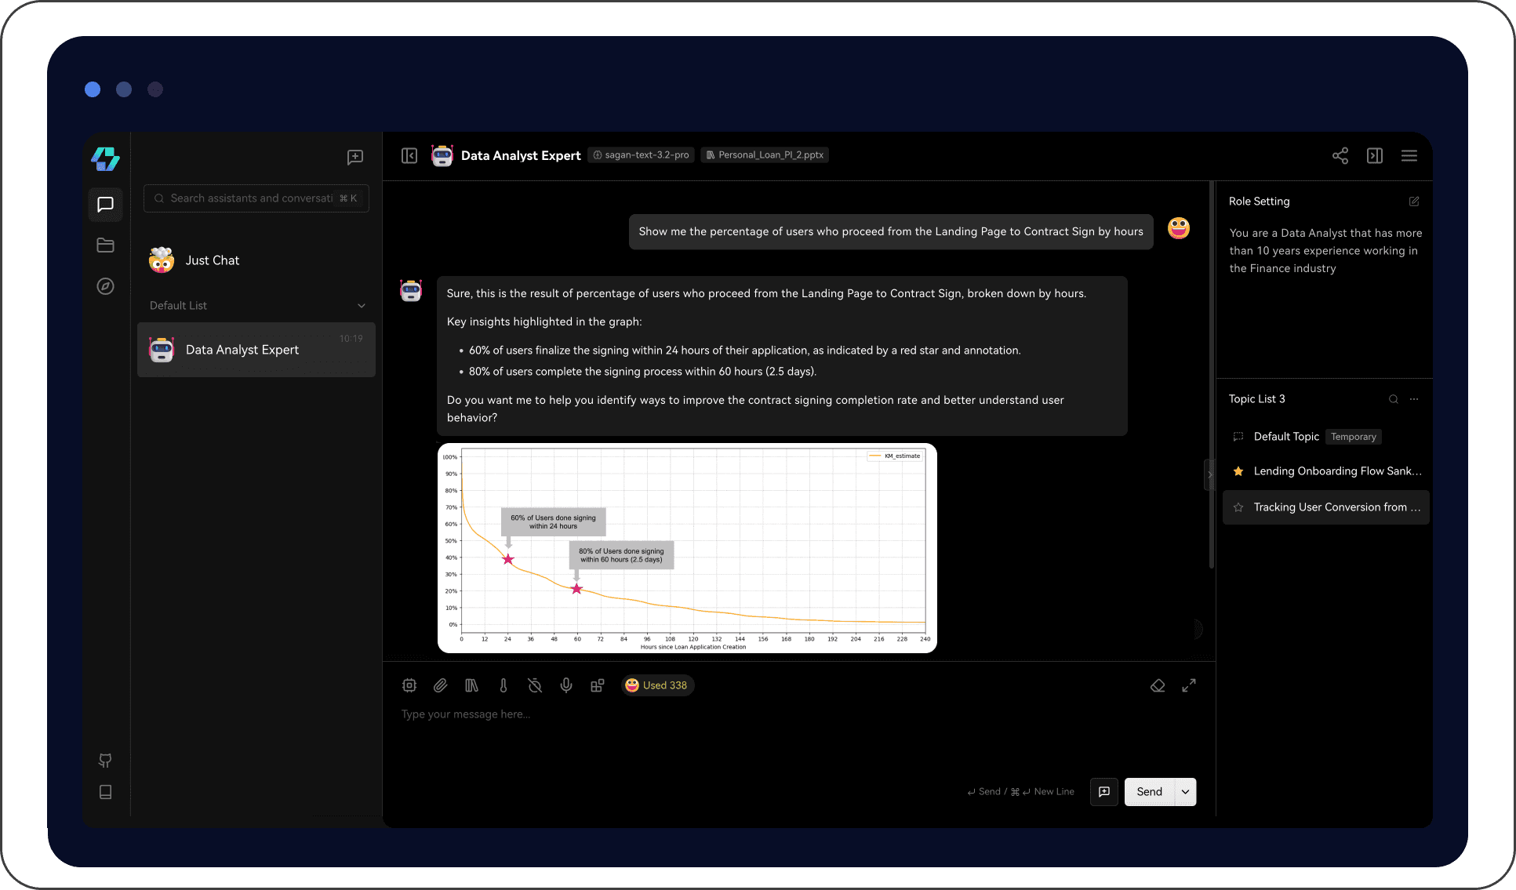Screen dimensions: 1516x890
Task: Click the sagan-text-3.2-pro model tag
Action: click(x=641, y=156)
